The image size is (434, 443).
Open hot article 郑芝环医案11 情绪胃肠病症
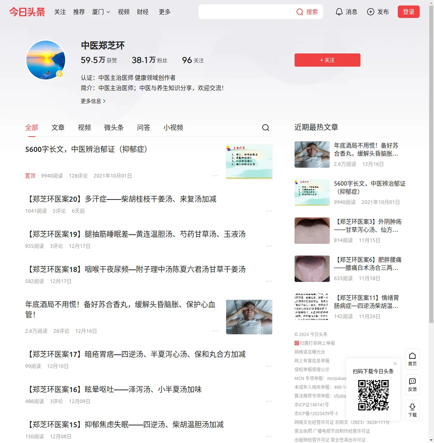click(367, 302)
